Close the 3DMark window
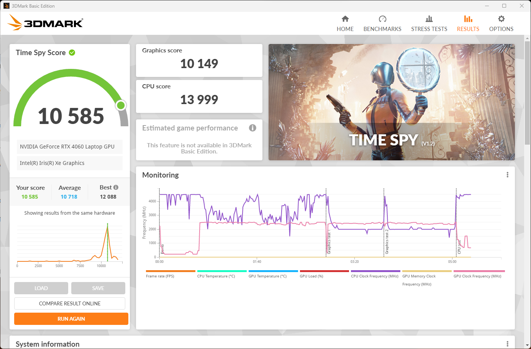Screen dimensions: 531x349 [522, 6]
